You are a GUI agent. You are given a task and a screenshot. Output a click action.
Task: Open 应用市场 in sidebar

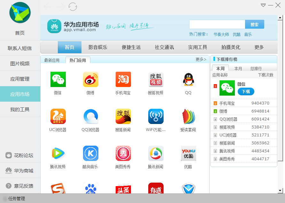tap(20, 94)
